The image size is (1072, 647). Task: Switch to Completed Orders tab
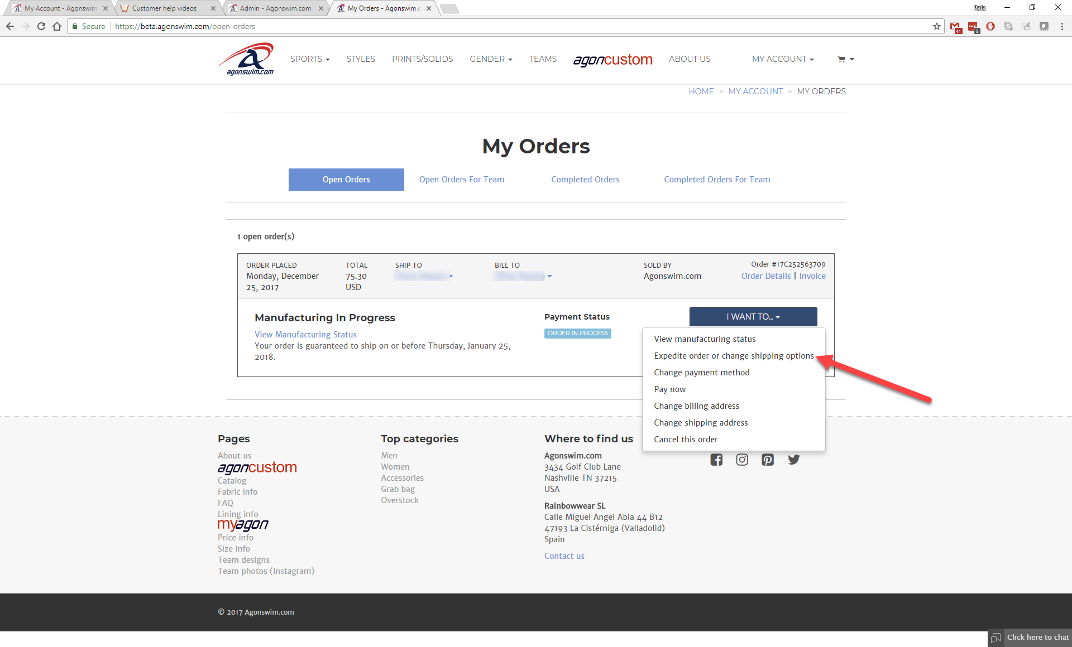pos(585,180)
